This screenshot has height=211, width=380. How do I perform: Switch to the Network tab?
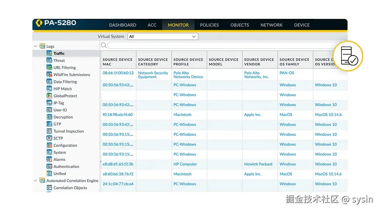coord(271,25)
